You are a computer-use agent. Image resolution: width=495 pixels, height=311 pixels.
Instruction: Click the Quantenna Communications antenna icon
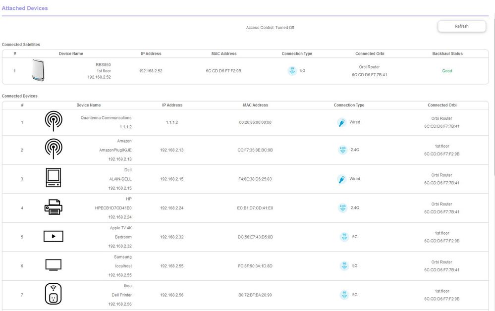click(x=54, y=121)
